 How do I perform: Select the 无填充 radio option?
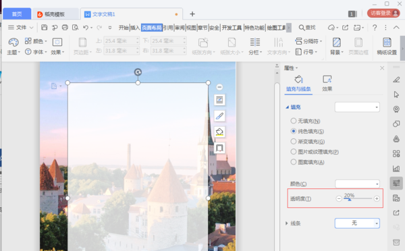294,121
